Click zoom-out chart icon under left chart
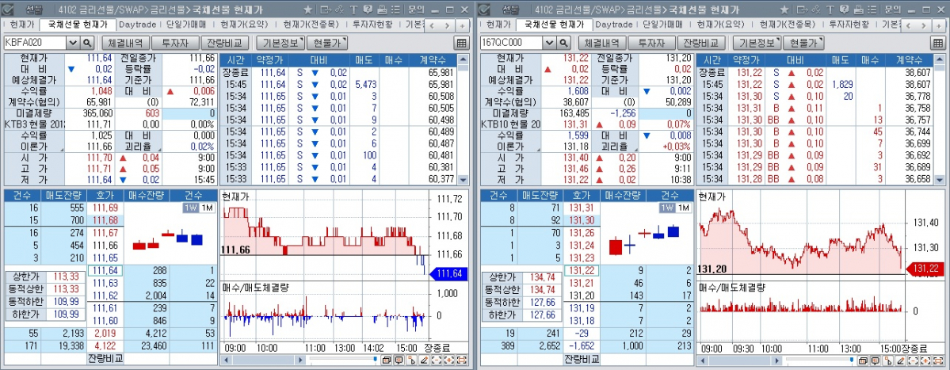950x370 pixels. pyautogui.click(x=437, y=360)
